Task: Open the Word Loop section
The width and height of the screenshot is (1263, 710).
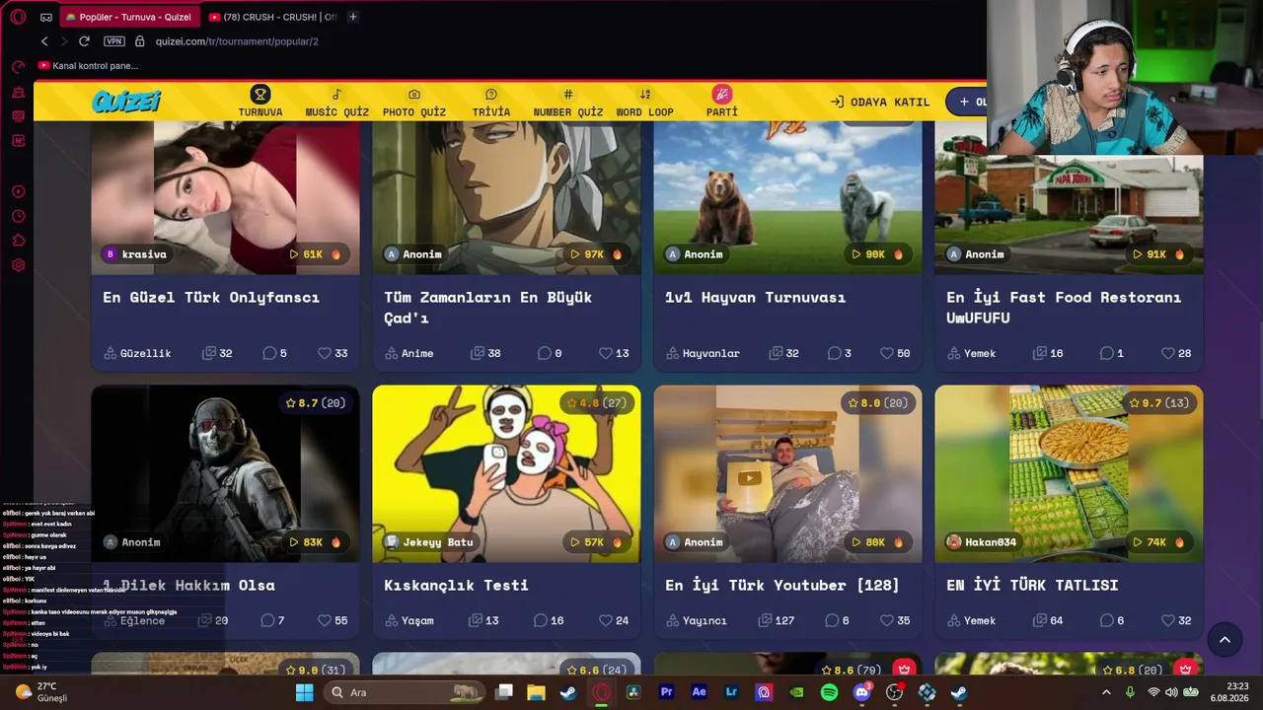Action: pos(645,102)
